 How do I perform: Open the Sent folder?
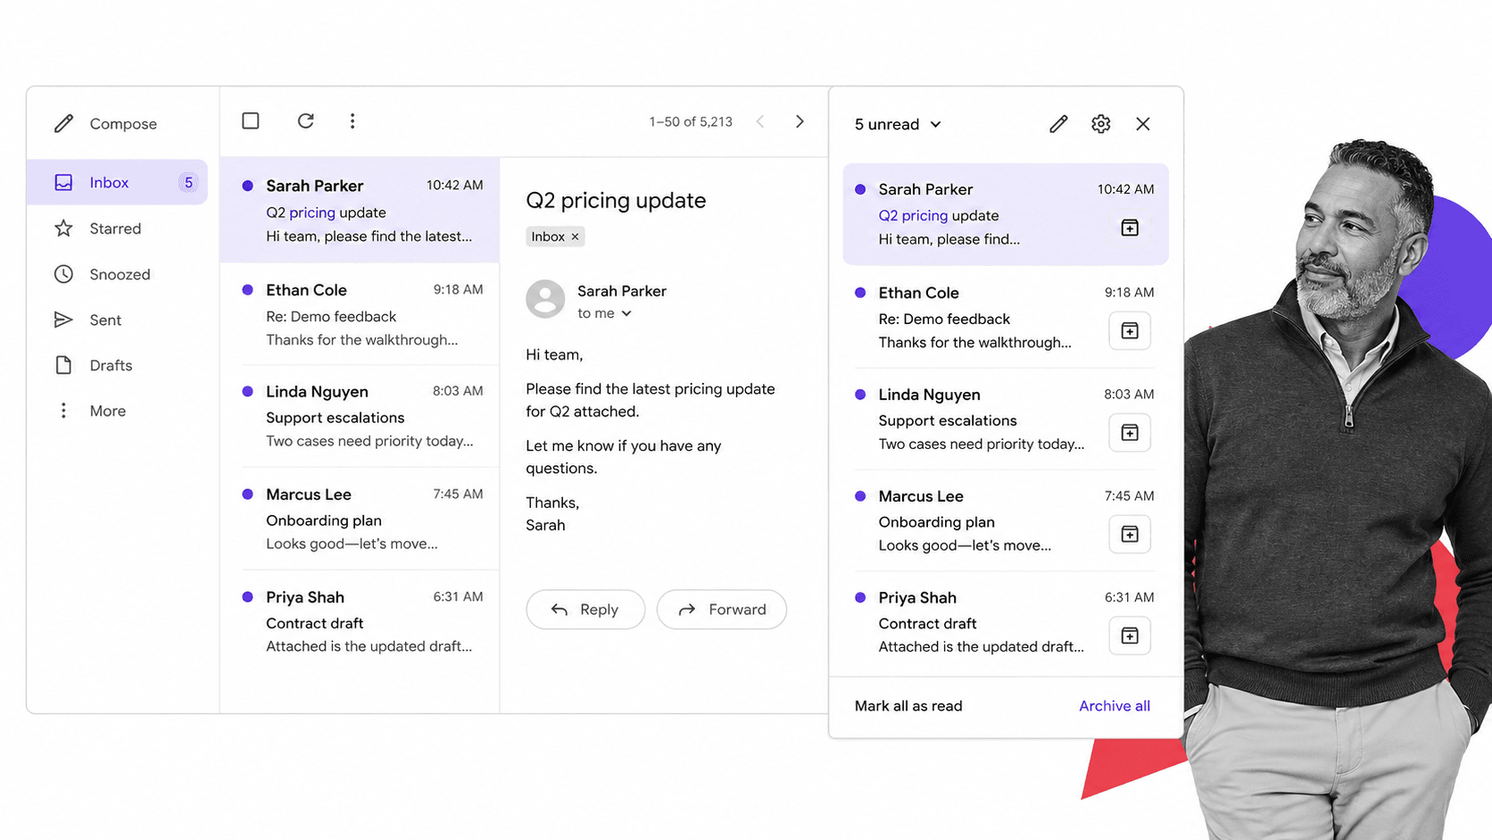click(x=117, y=320)
